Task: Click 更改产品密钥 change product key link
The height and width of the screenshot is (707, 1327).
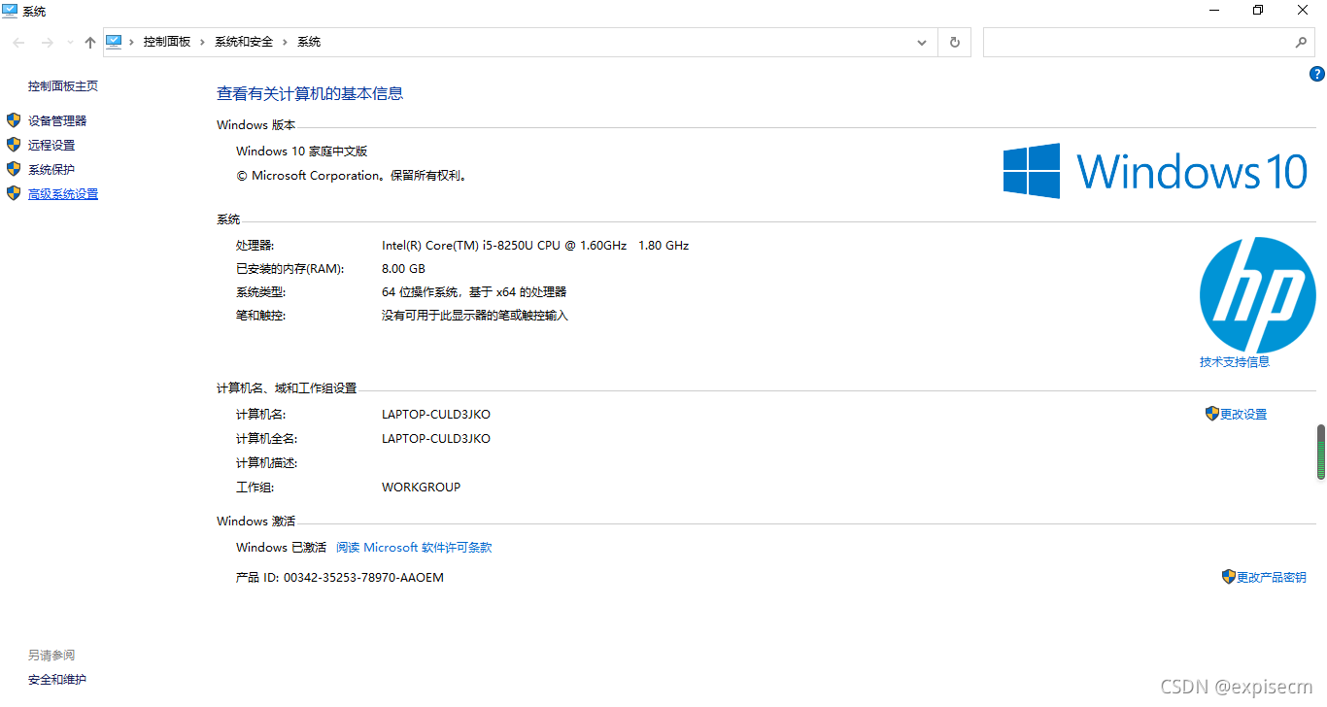Action: [x=1272, y=577]
